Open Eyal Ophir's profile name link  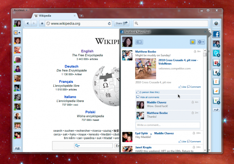point(142,133)
